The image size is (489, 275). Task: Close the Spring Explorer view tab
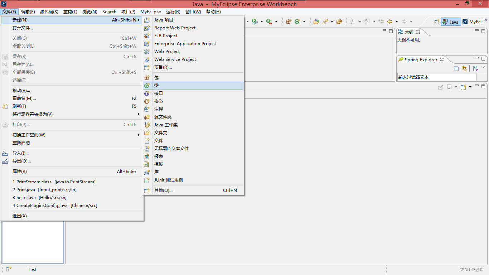[x=442, y=59]
